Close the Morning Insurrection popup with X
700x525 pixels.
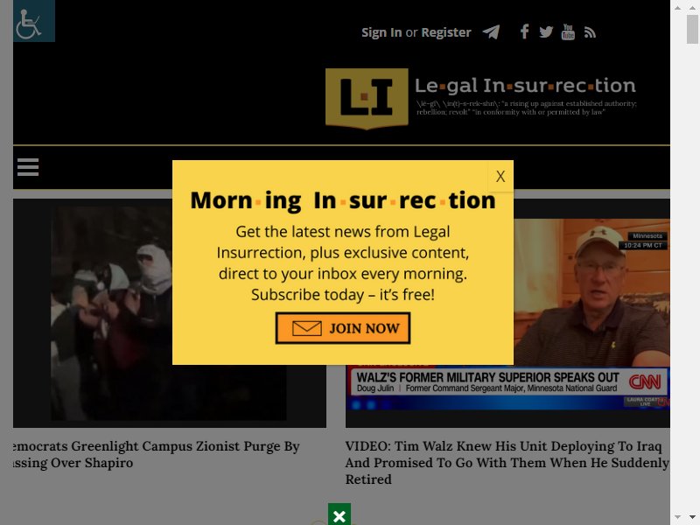coord(500,176)
